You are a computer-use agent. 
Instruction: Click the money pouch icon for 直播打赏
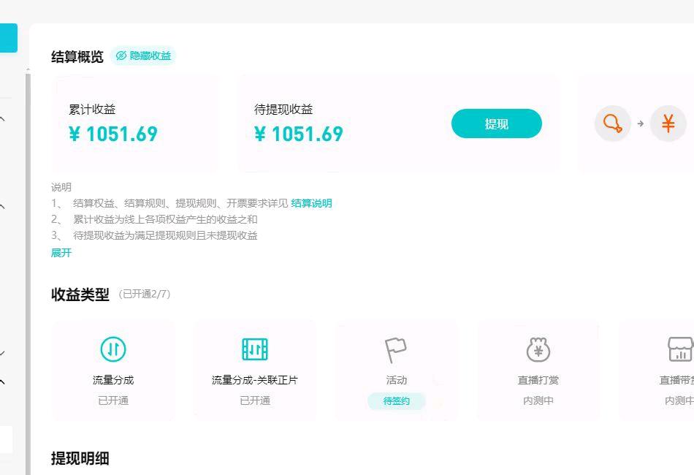pyautogui.click(x=537, y=349)
